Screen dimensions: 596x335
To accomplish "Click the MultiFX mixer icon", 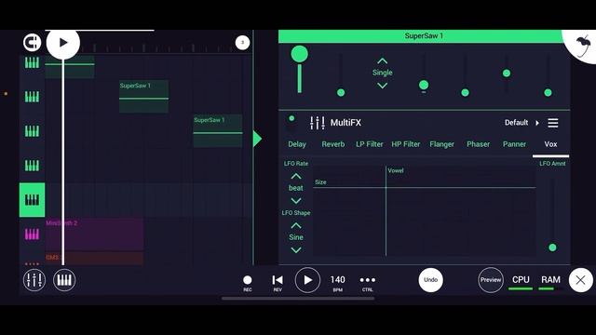I will pyautogui.click(x=318, y=123).
